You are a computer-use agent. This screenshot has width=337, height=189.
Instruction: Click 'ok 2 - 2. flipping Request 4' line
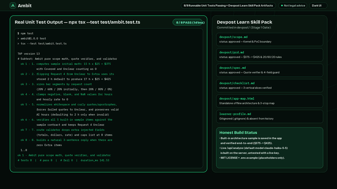[67, 74]
